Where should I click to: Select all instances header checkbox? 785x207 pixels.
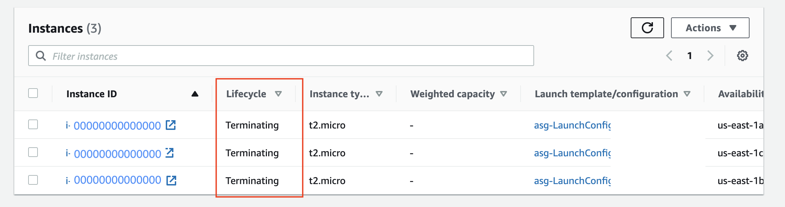[x=33, y=93]
